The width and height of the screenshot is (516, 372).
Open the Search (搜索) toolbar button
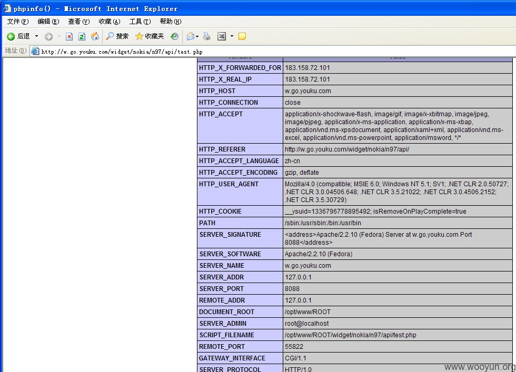point(117,36)
